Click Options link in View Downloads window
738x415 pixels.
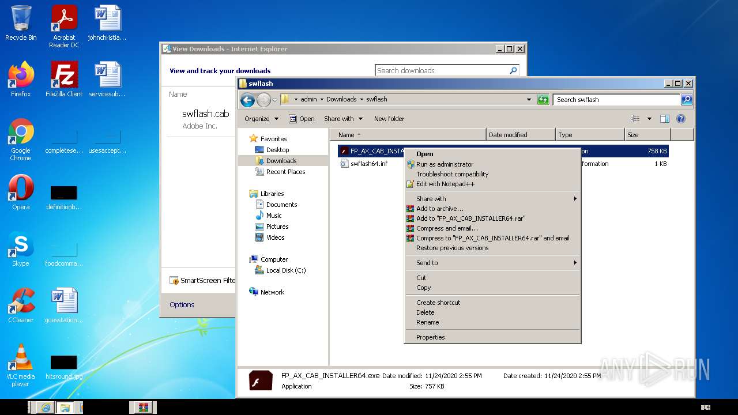(x=182, y=304)
